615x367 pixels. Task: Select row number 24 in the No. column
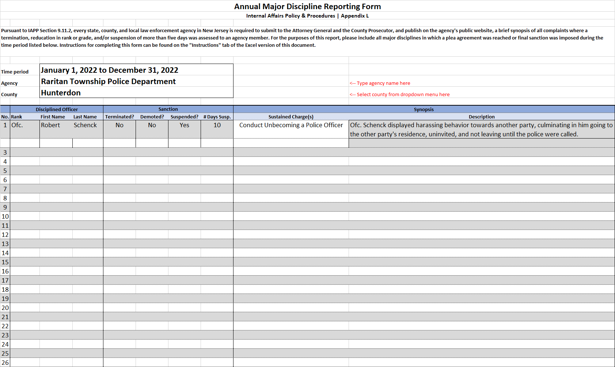(x=5, y=344)
